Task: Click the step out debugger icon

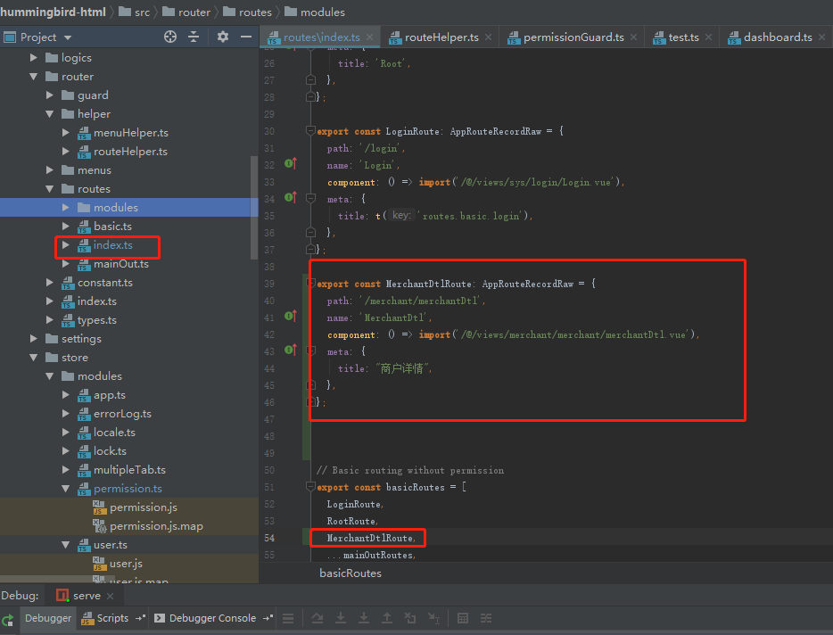Action: 387,618
